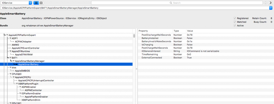Collapse the AppleSmartBatteryManager node
Screen dimensions: 274x104
(14, 61)
